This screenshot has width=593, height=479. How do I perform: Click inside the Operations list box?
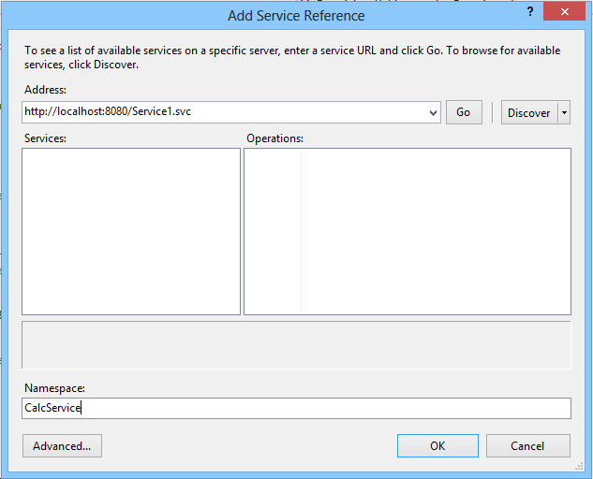[x=408, y=231]
